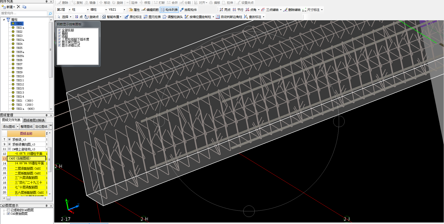
Task: Click 删除辅轴 (delete aux axis) tool
Action: tap(292, 10)
